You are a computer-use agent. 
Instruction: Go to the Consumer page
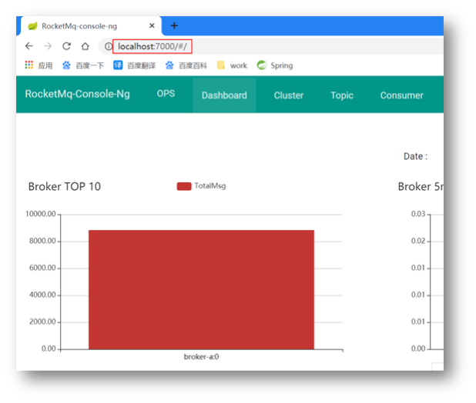pos(401,95)
